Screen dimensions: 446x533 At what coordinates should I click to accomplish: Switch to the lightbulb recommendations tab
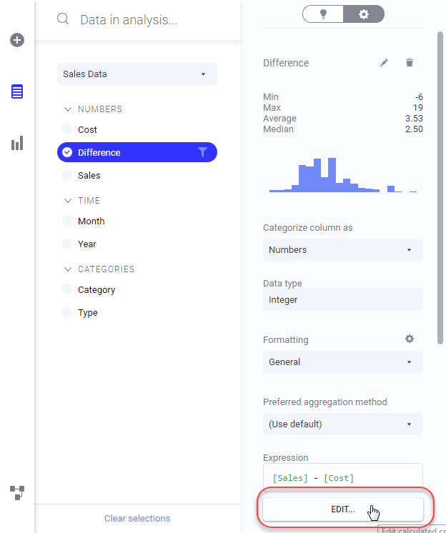(323, 14)
